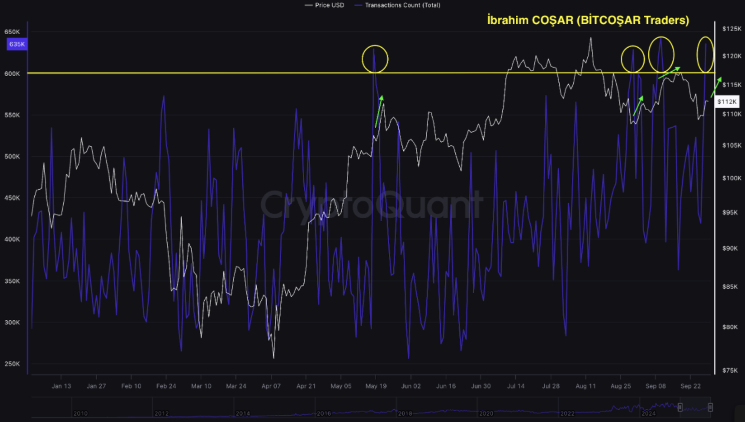This screenshot has height=422, width=745.
Task: Click the Apr 07 date label on x-axis
Action: click(271, 386)
